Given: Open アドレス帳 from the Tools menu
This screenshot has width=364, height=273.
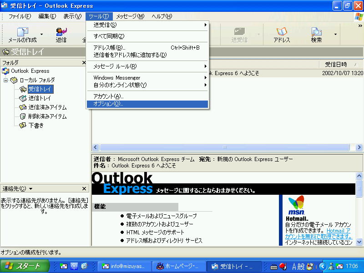Looking at the screenshot, I should tap(109, 48).
